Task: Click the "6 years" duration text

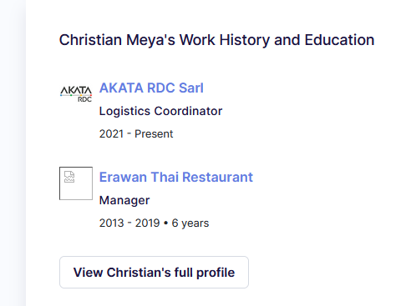Action: [190, 223]
